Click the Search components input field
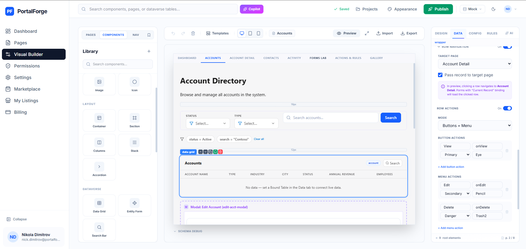526x249 pixels. [118, 64]
